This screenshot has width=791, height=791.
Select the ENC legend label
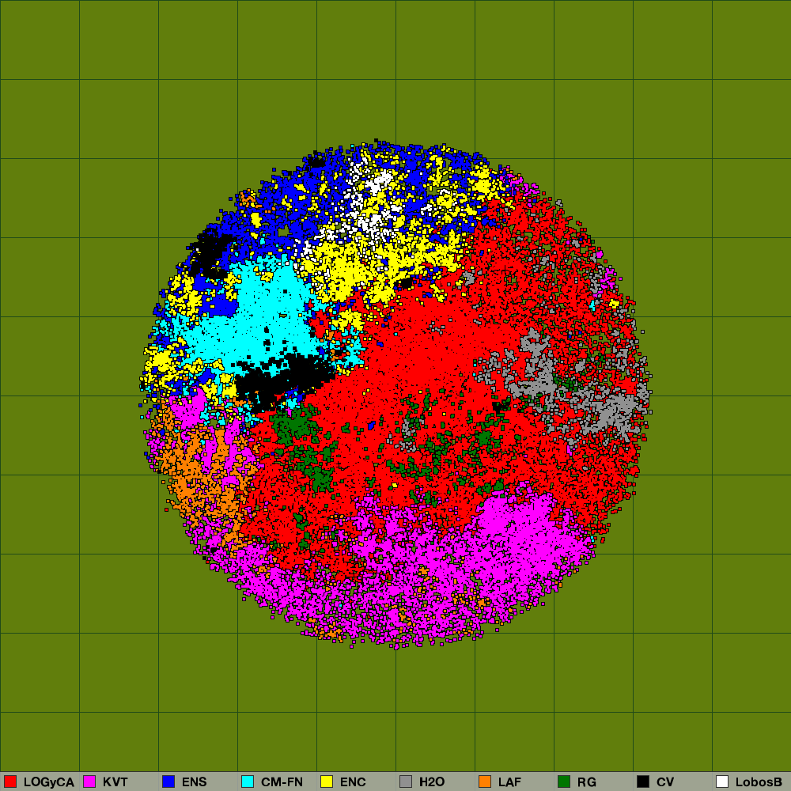[353, 782]
